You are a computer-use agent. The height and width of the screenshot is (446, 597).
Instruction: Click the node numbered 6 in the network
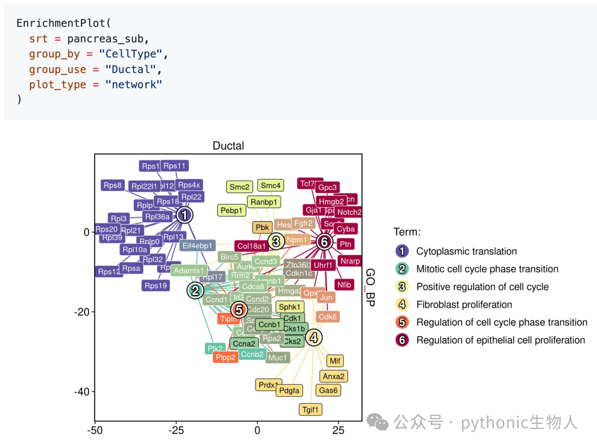(324, 242)
